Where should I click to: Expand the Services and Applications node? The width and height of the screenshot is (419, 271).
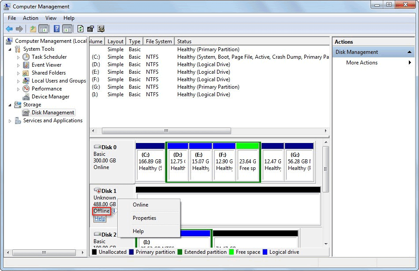click(10, 121)
